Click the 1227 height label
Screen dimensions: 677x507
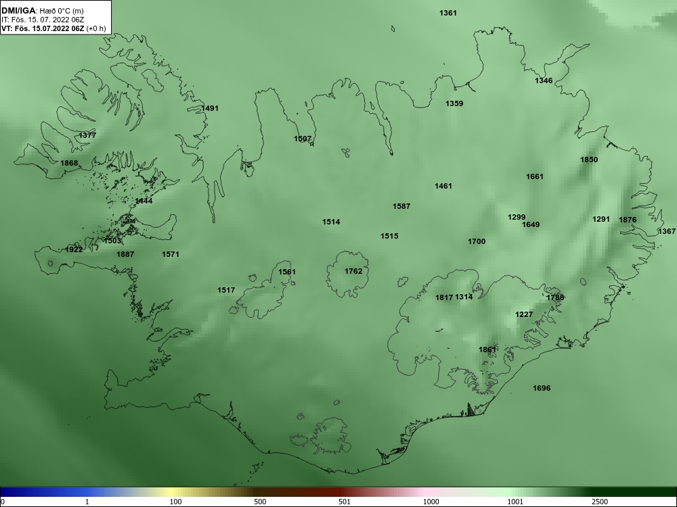click(x=524, y=315)
